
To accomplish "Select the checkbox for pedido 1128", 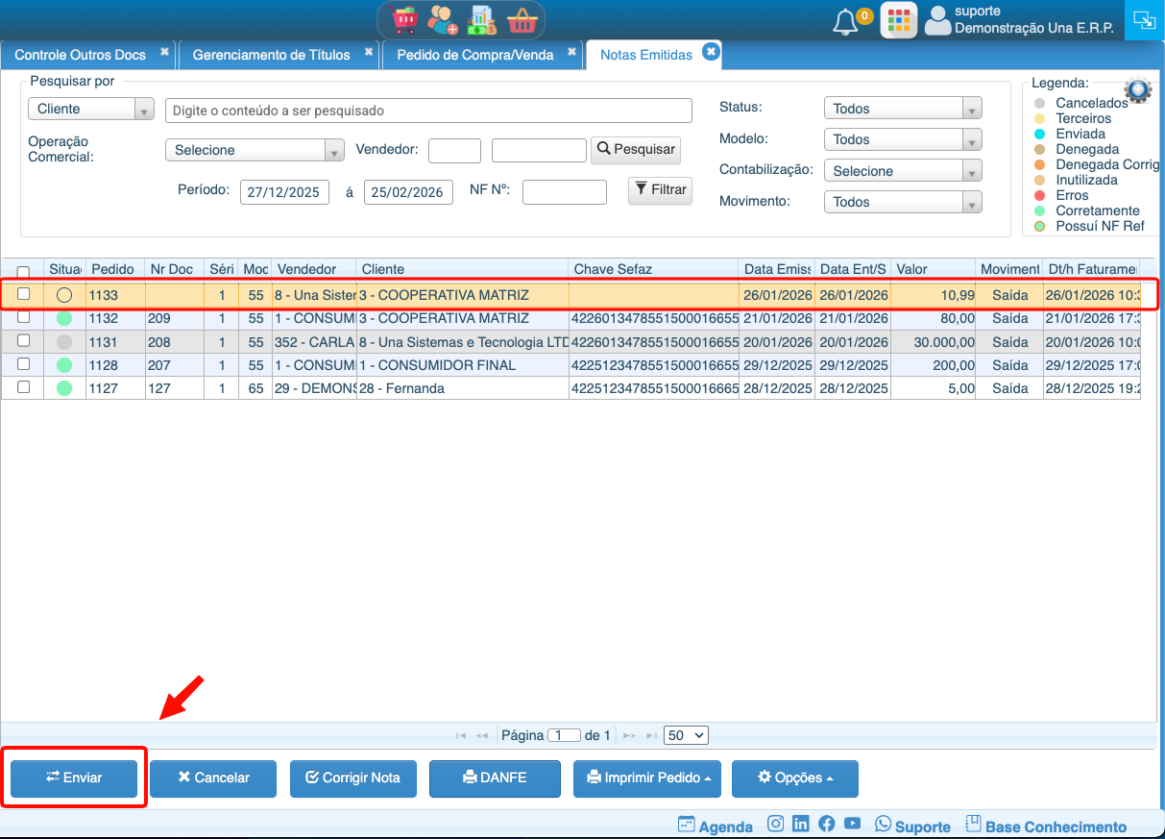I will [24, 364].
